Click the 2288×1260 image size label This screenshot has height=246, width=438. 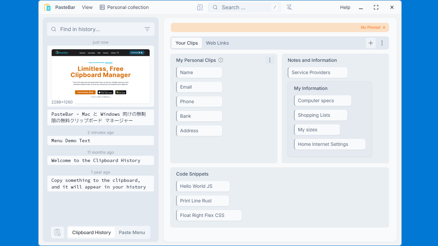pos(62,102)
